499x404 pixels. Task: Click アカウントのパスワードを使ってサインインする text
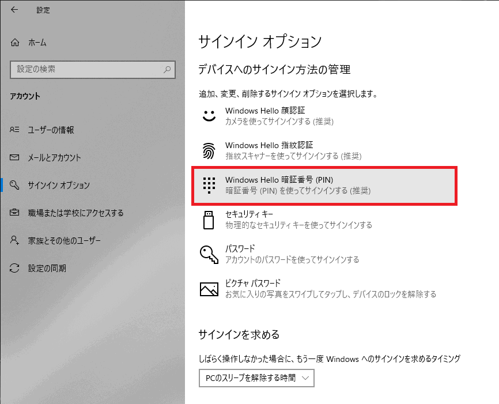click(292, 260)
